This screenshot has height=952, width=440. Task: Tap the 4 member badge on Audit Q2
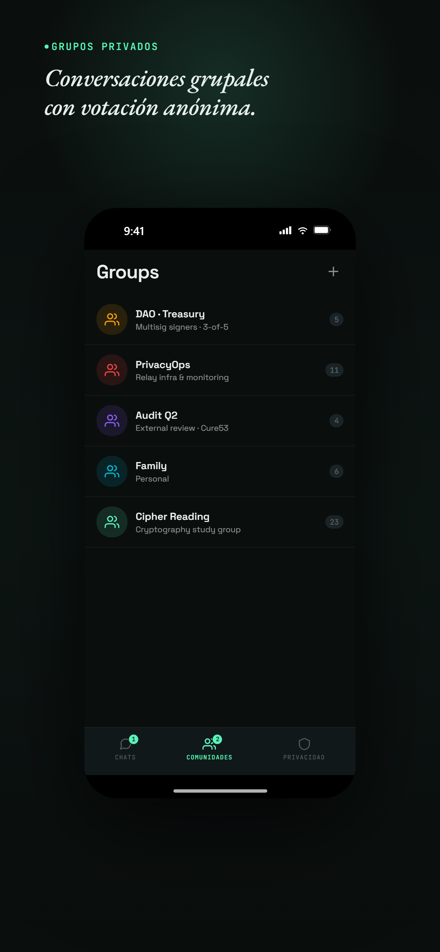tap(336, 420)
